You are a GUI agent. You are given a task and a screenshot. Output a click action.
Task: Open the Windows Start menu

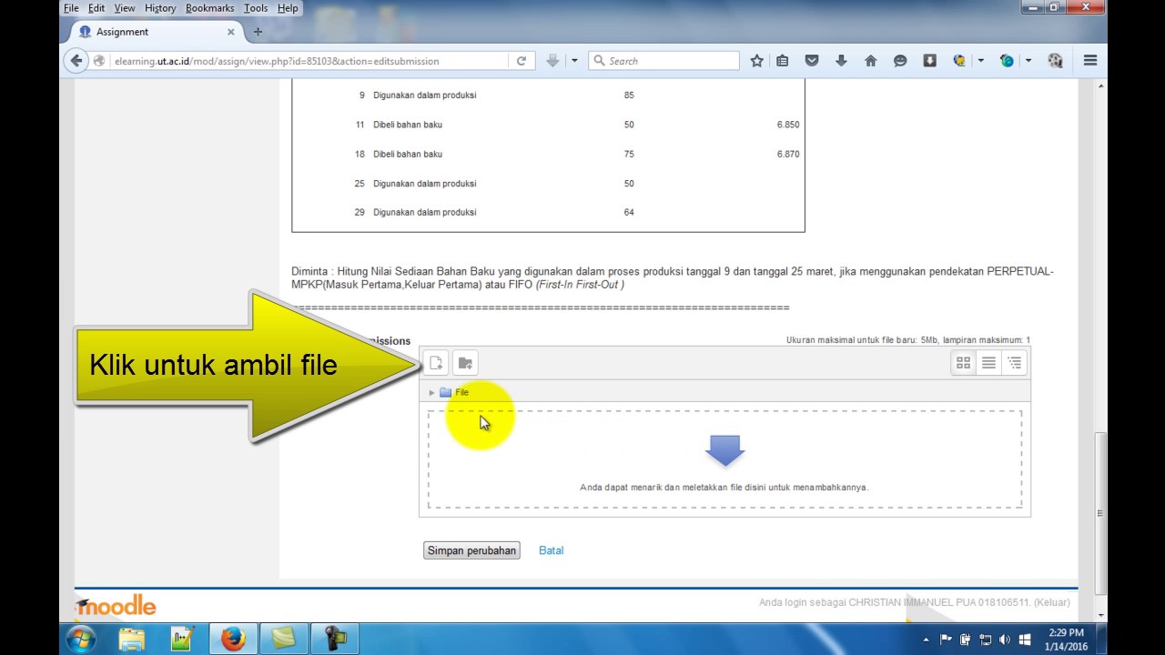(81, 639)
